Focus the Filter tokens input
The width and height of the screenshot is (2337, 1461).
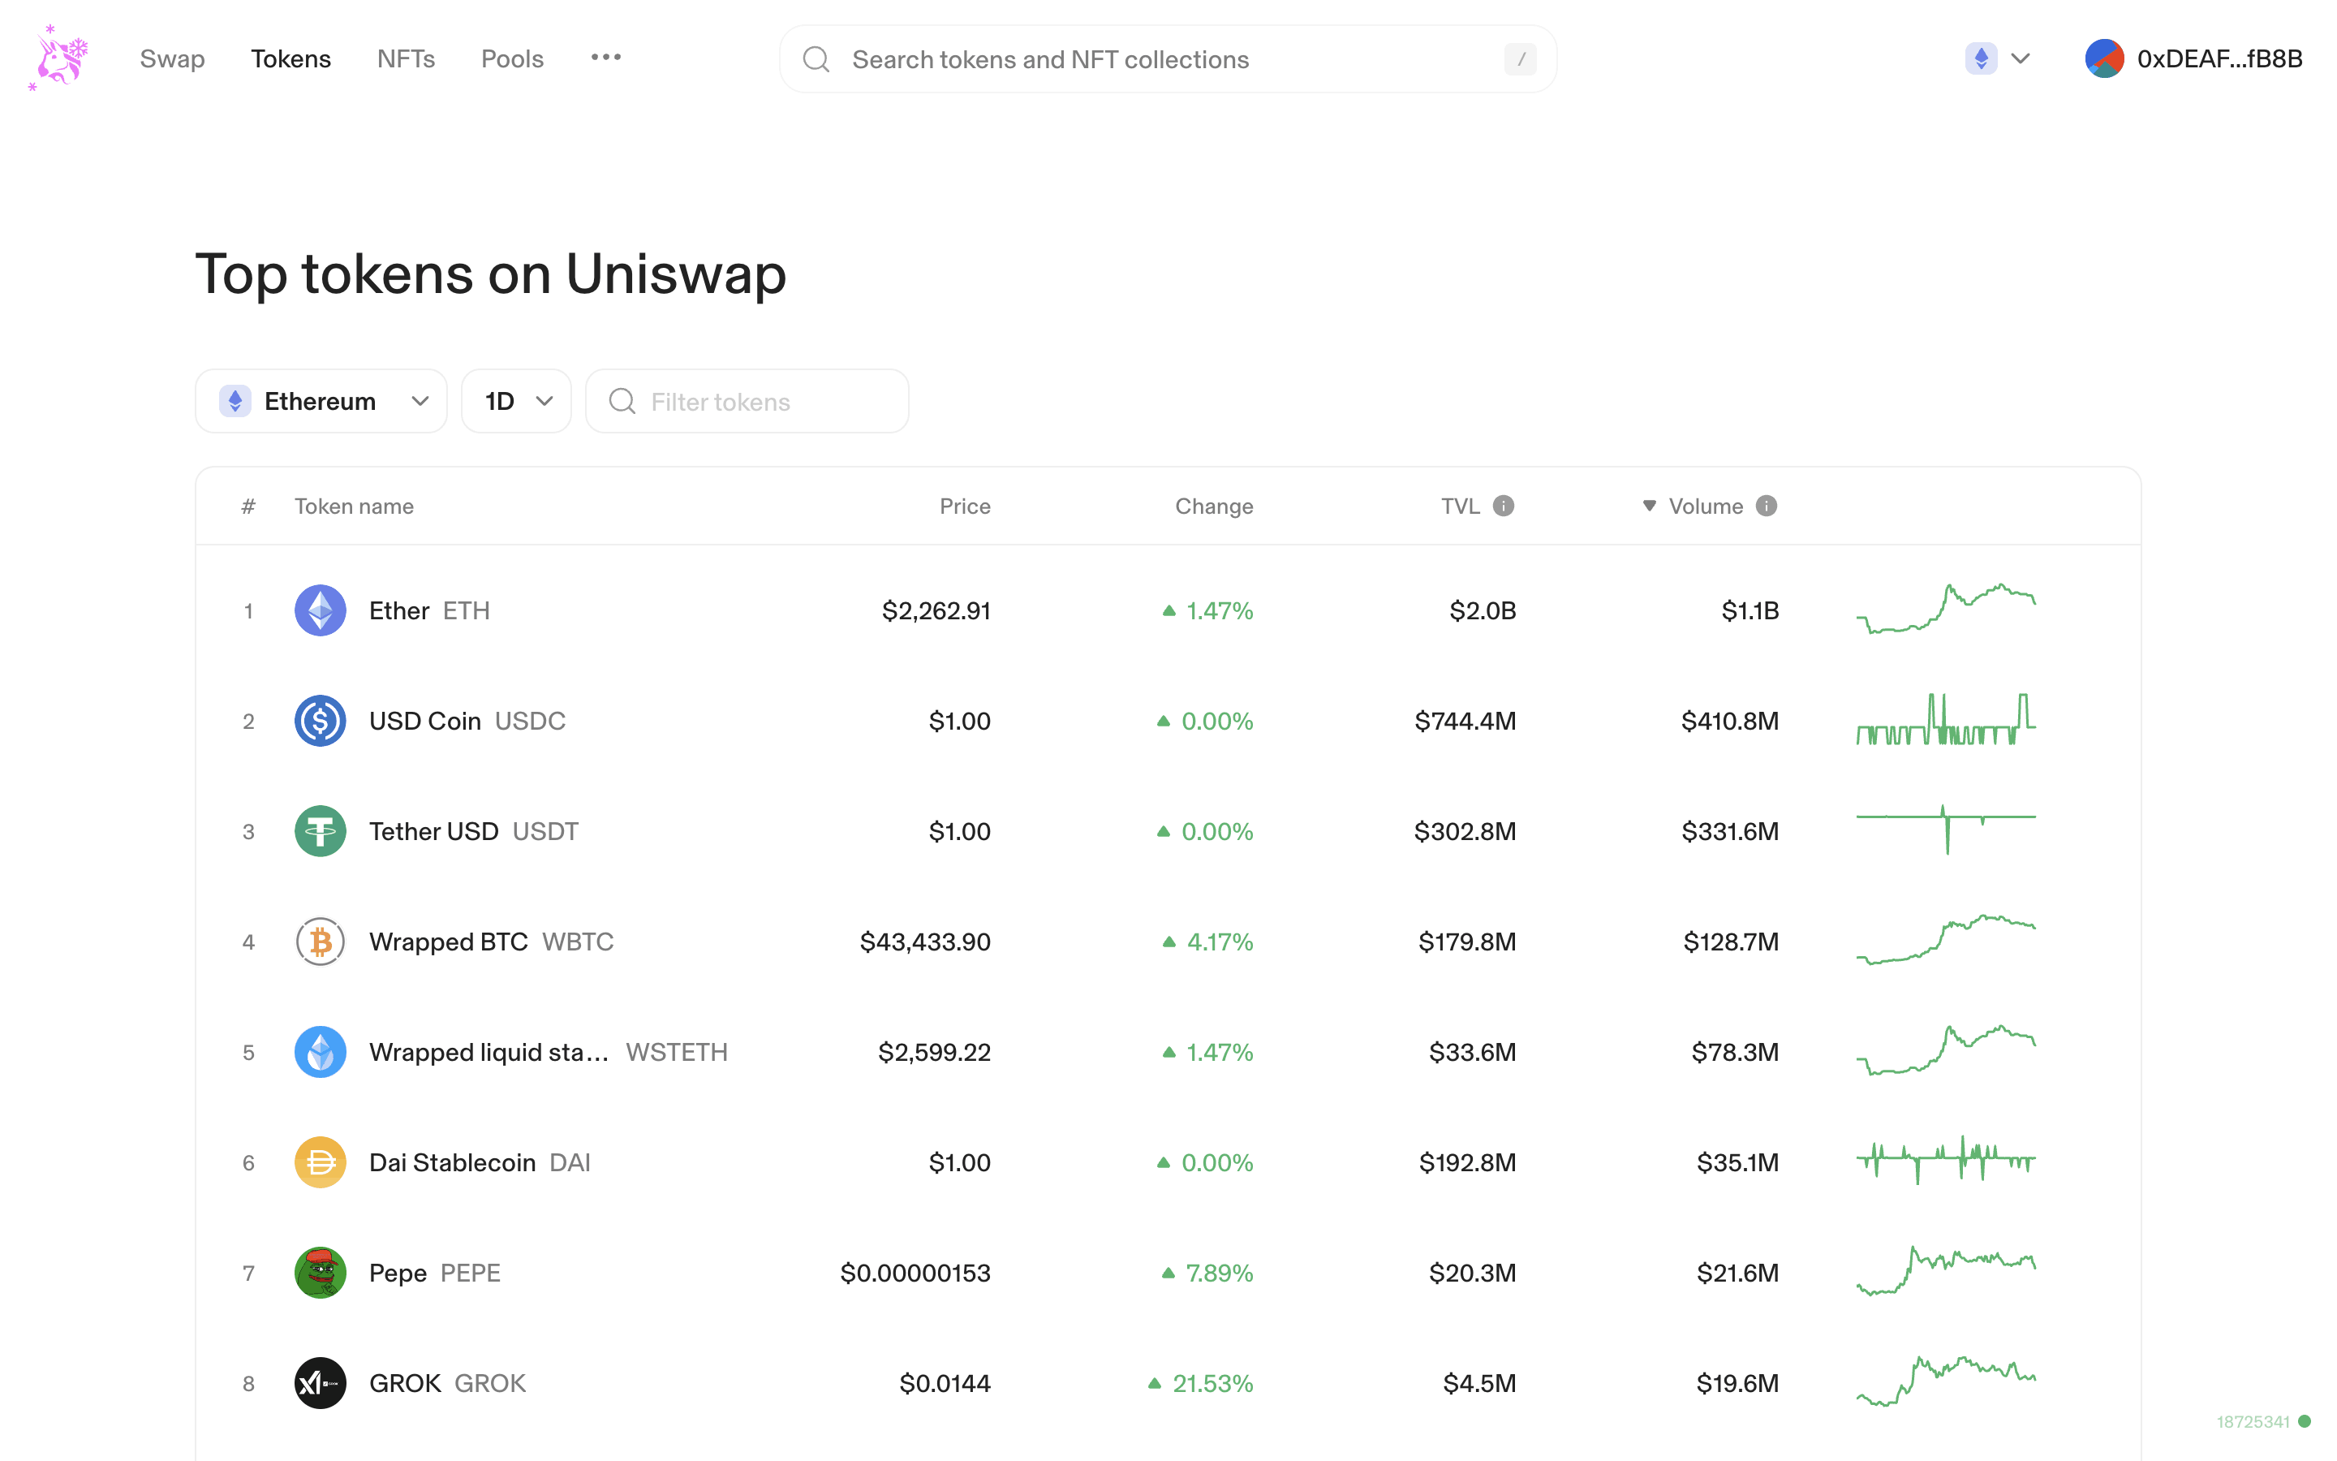747,401
